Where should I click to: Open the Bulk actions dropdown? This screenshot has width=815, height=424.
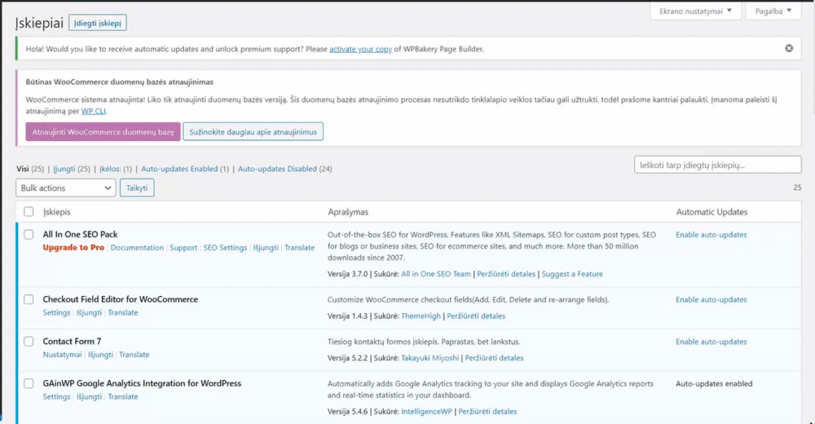pyautogui.click(x=66, y=188)
